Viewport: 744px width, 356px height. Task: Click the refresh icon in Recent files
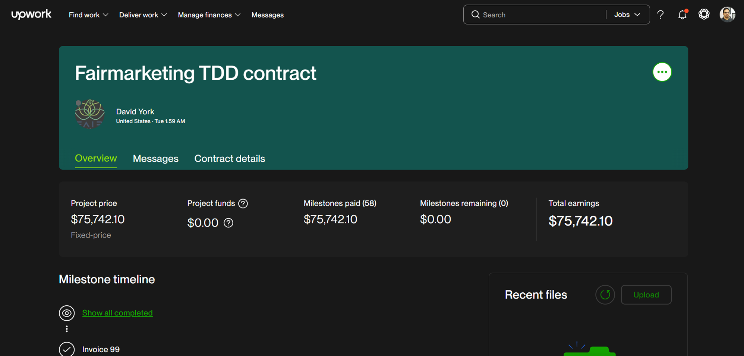(605, 295)
